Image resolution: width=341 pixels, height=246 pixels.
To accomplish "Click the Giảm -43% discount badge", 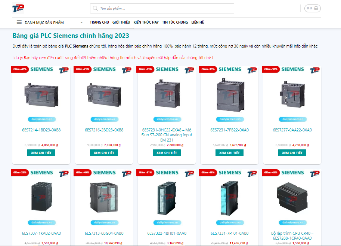I will [208, 173].
